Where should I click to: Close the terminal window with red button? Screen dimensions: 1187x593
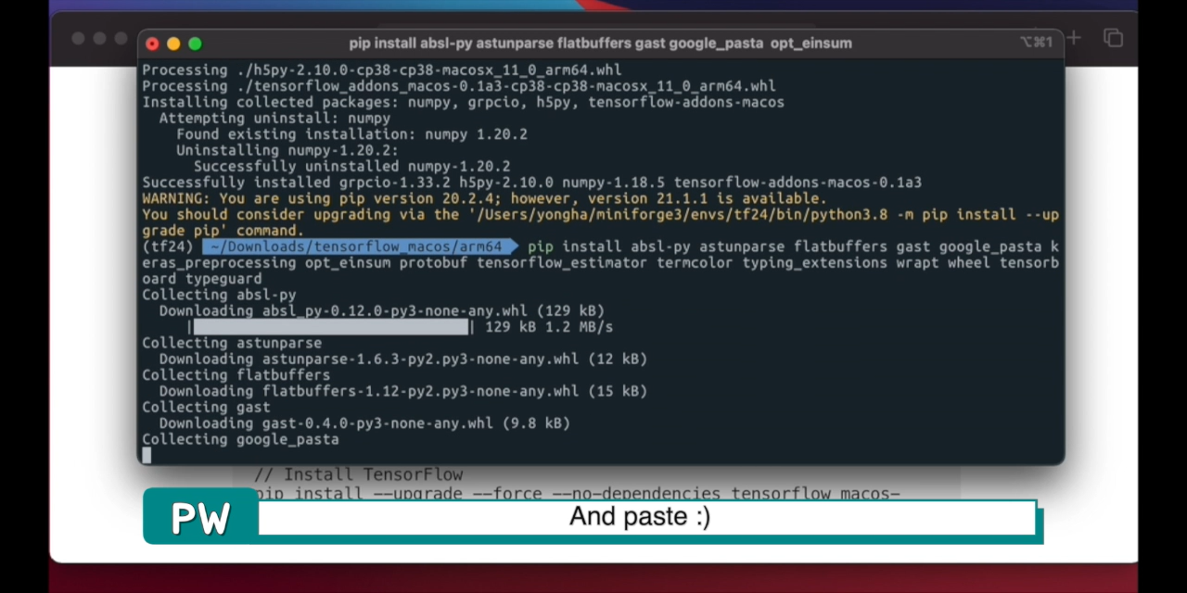pos(152,44)
